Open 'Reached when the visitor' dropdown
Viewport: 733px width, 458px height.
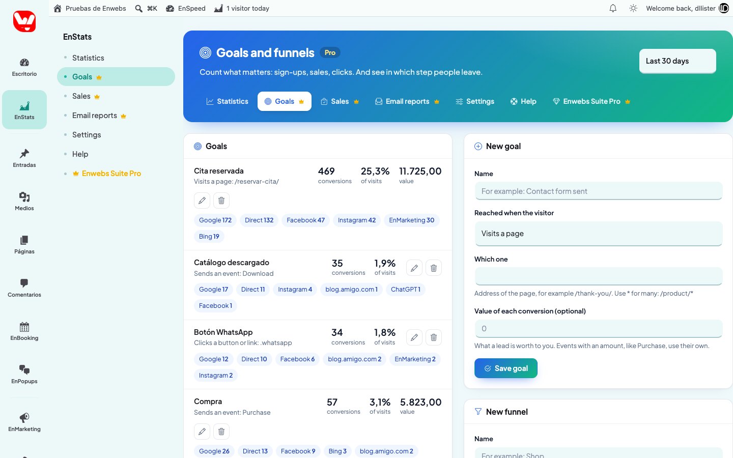598,234
